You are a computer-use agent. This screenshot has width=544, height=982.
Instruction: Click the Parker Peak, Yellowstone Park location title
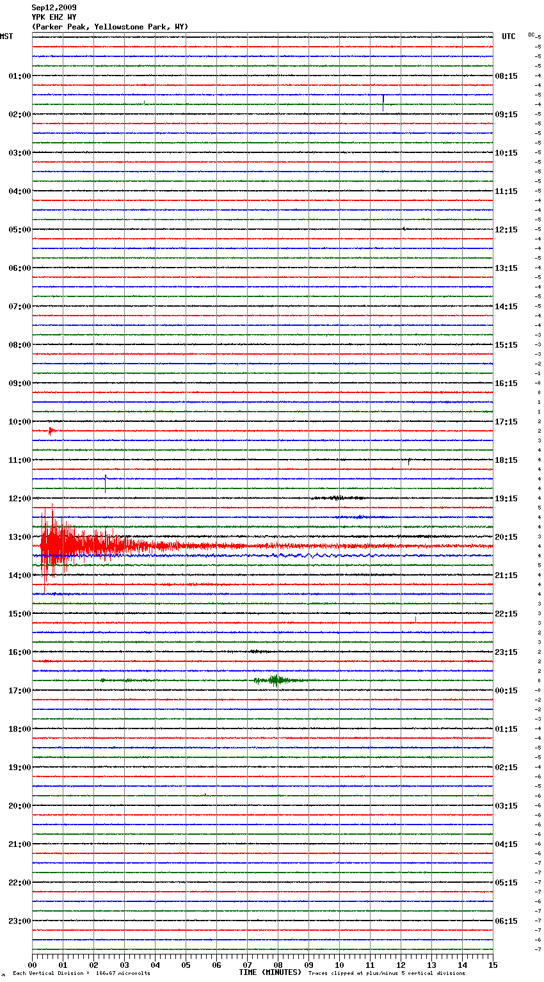coord(110,27)
